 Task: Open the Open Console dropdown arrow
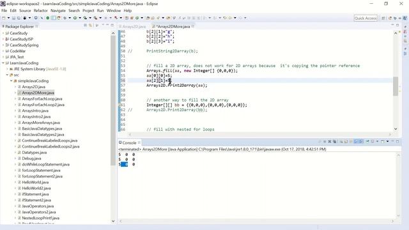(387, 141)
